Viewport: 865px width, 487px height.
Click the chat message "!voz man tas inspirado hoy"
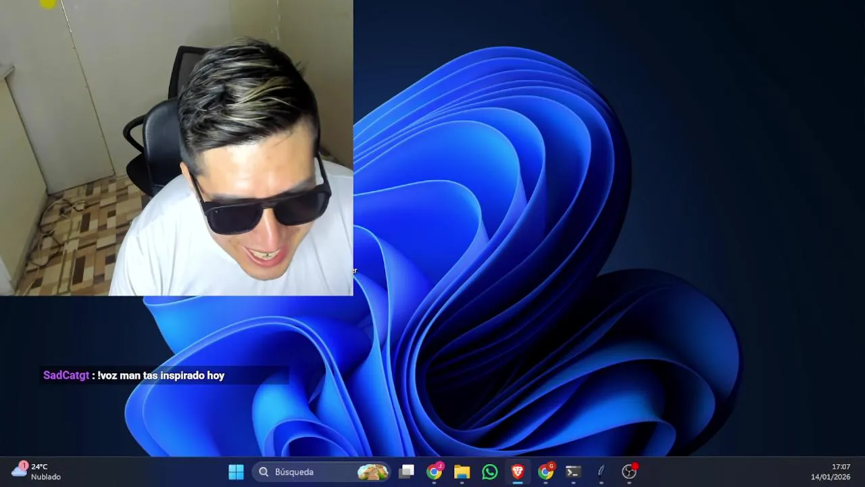pyautogui.click(x=161, y=375)
